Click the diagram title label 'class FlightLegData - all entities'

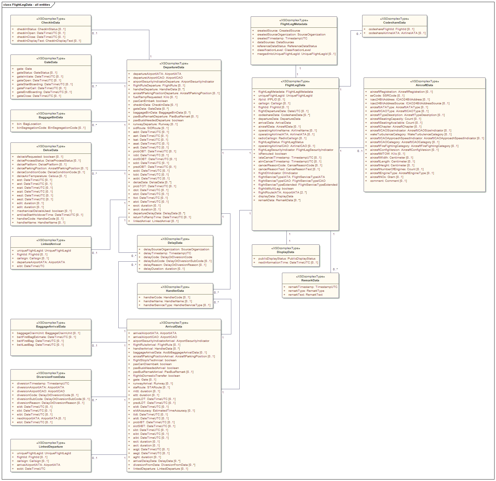pyautogui.click(x=27, y=5)
